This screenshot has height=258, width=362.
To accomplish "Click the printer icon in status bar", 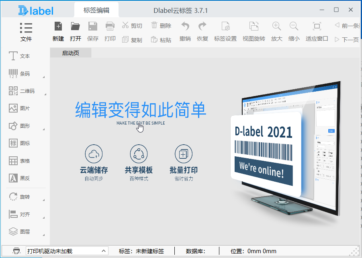I will (16, 251).
